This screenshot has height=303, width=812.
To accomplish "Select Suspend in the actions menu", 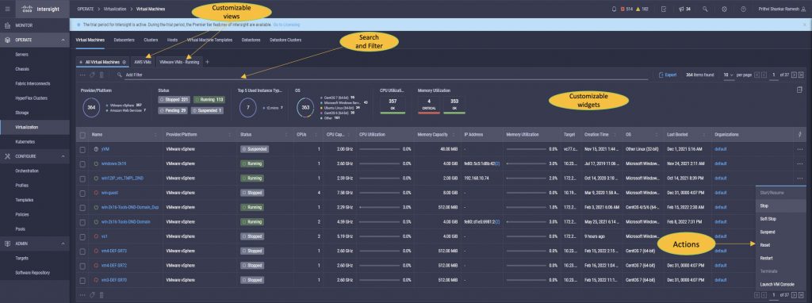I will pyautogui.click(x=781, y=232).
